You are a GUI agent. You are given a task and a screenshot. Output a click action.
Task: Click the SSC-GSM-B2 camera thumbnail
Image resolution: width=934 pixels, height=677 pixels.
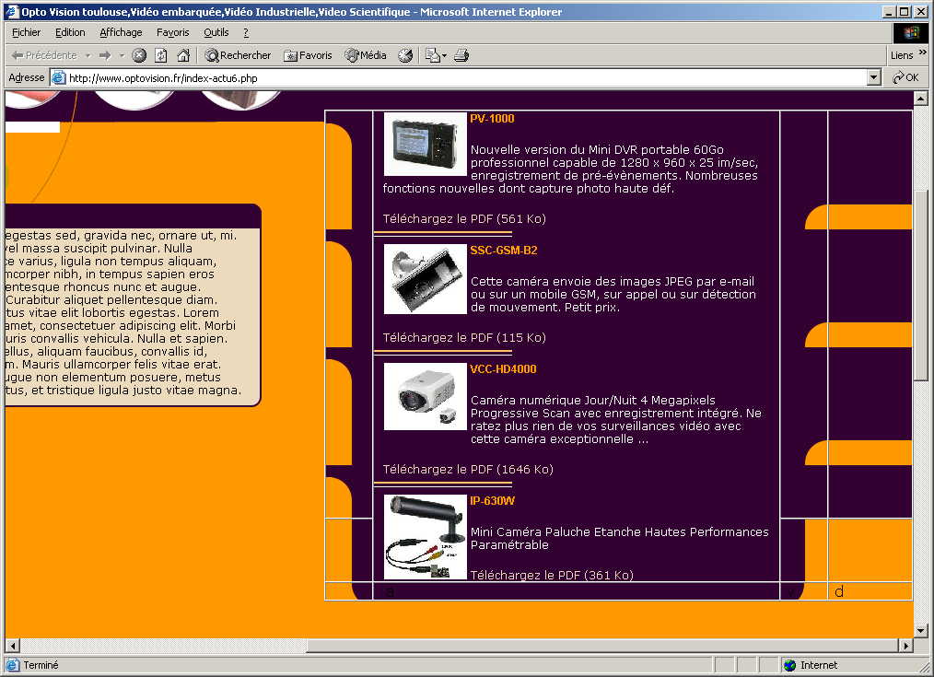point(426,279)
